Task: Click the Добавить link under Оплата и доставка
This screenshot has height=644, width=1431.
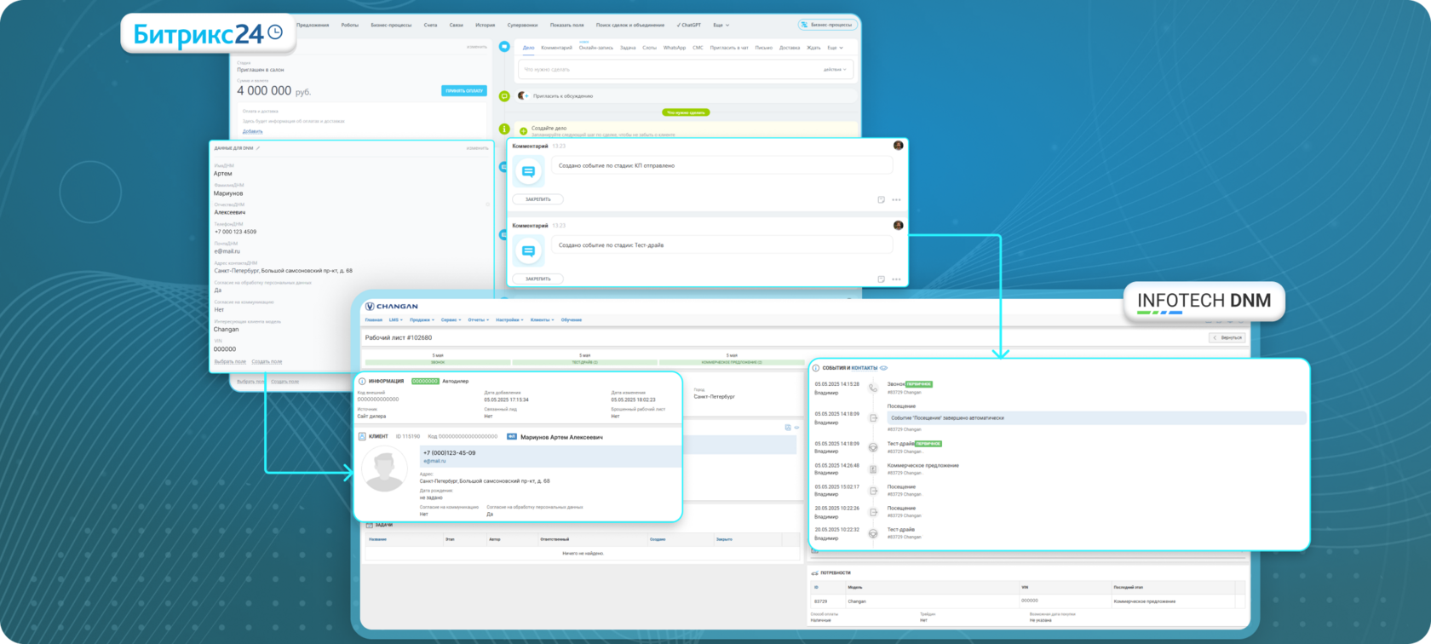Action: coord(253,131)
